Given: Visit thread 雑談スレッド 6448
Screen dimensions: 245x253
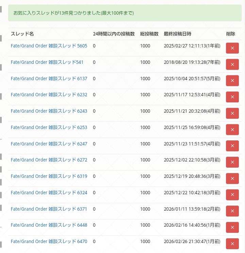Looking at the screenshot, I should (x=49, y=225).
